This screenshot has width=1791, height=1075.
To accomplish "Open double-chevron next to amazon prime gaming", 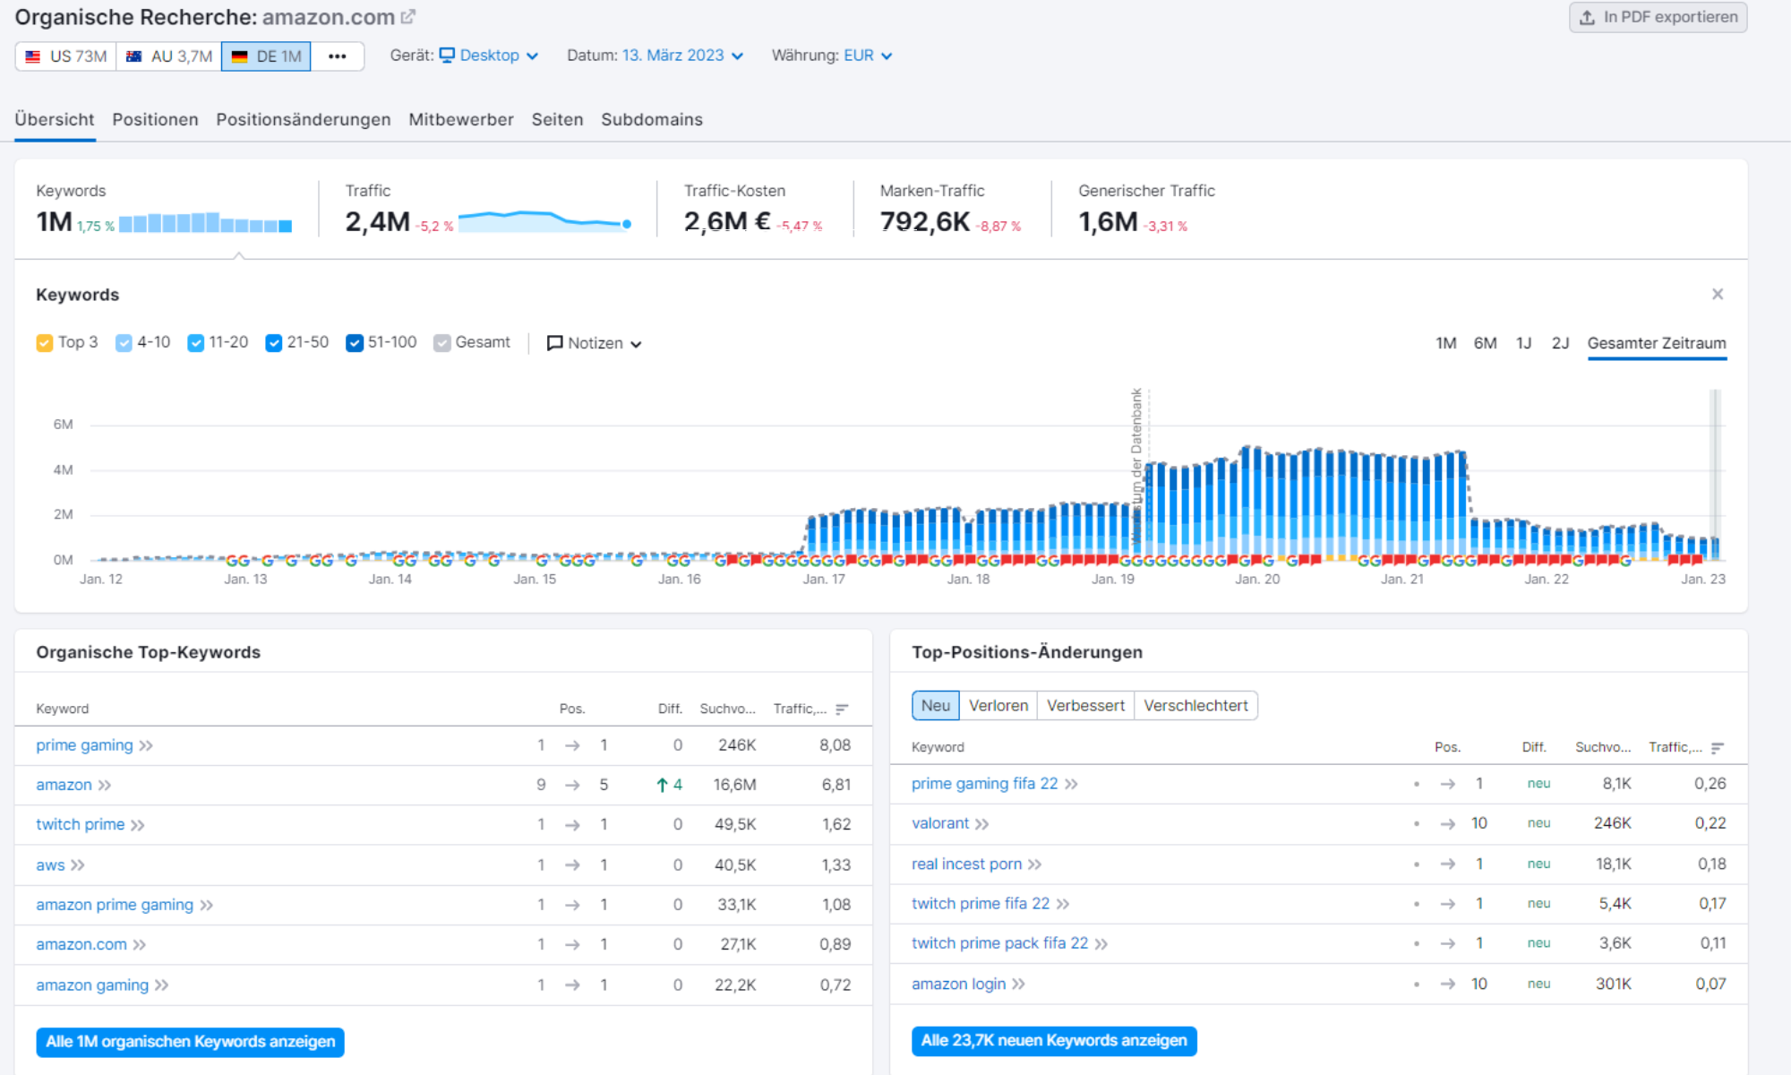I will click(207, 906).
